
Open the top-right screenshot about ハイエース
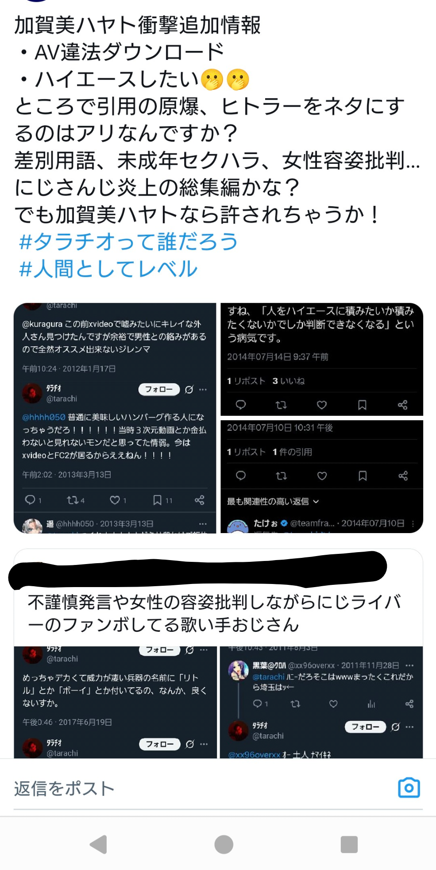point(322,359)
